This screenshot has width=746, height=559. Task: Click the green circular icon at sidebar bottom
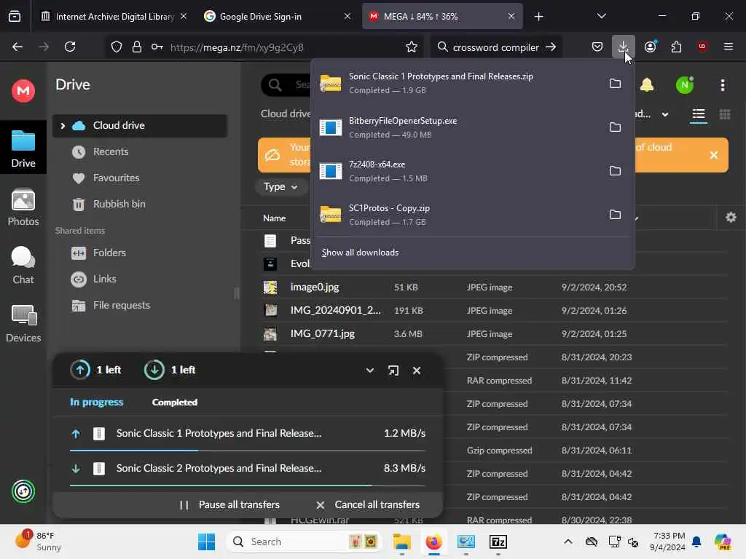pyautogui.click(x=23, y=491)
